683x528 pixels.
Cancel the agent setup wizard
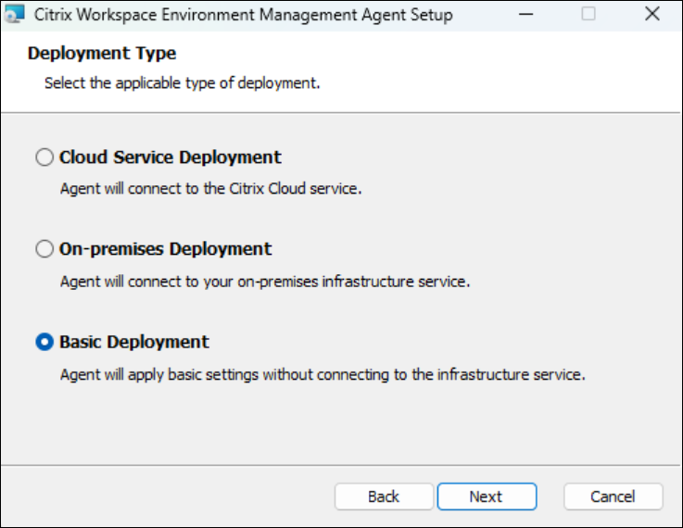click(x=613, y=497)
